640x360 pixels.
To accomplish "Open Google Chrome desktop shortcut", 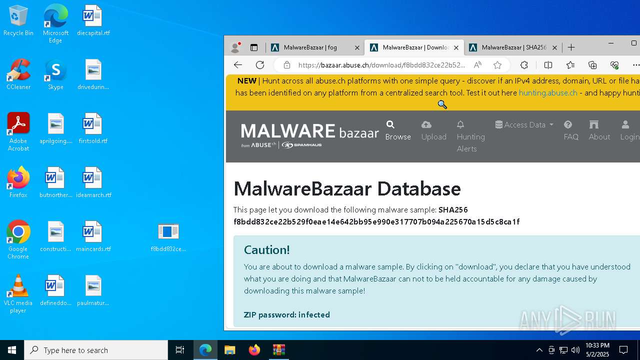I will coord(18,240).
